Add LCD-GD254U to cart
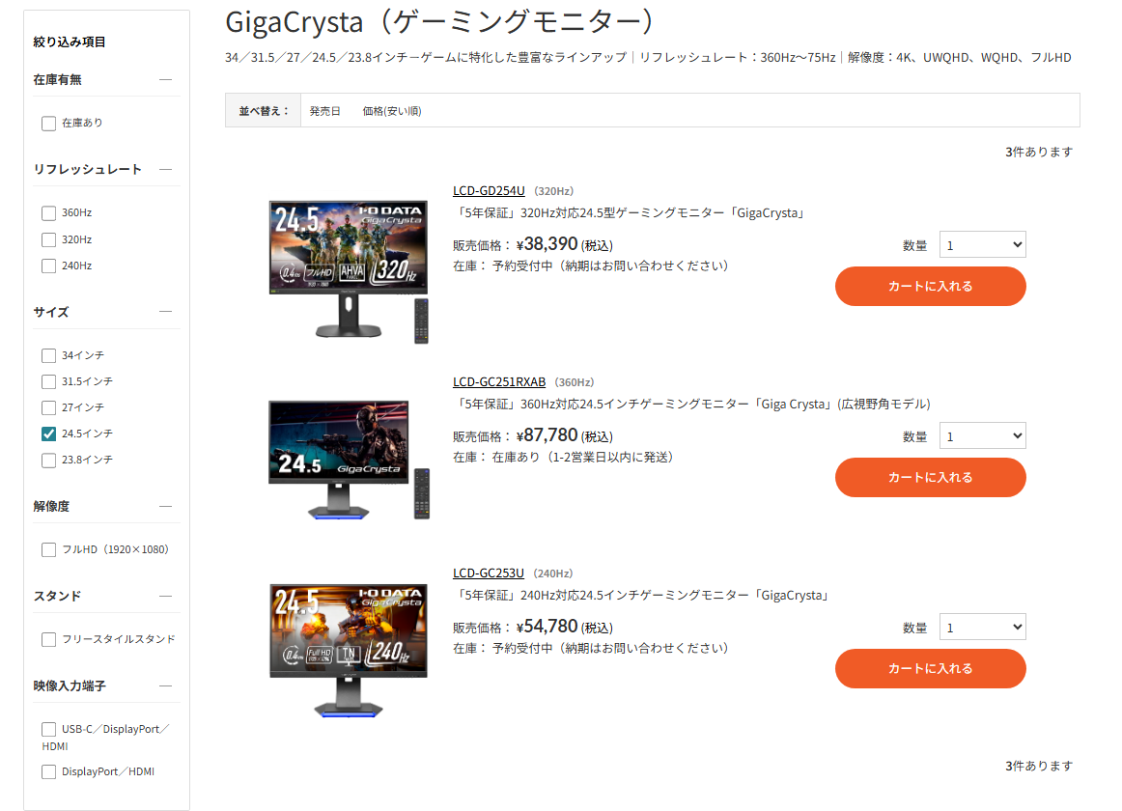The width and height of the screenshot is (1122, 811). click(x=930, y=287)
